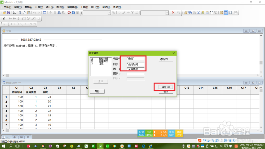Viewport: 265px width, 149px height.
Task: Paste clipboard contents via the paste icon
Action: 29,13
